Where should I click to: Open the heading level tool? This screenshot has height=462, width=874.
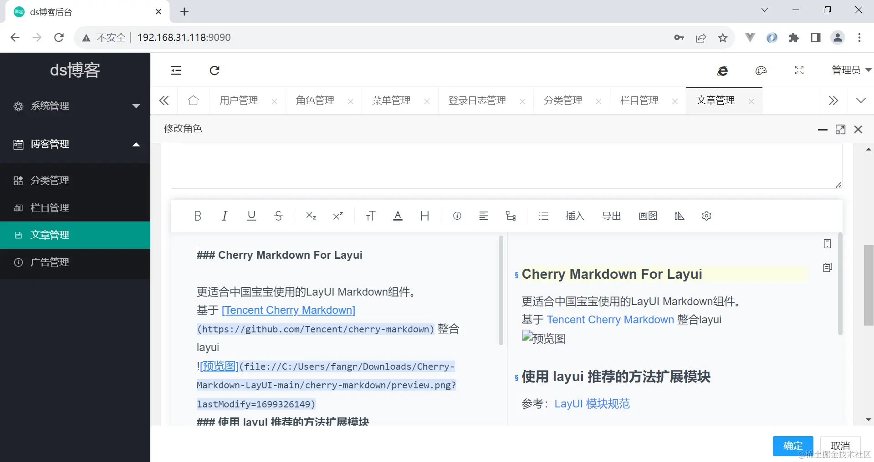coord(424,216)
